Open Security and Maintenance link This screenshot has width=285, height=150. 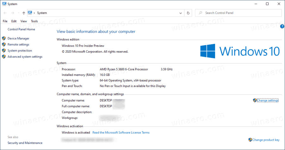tap(25, 143)
